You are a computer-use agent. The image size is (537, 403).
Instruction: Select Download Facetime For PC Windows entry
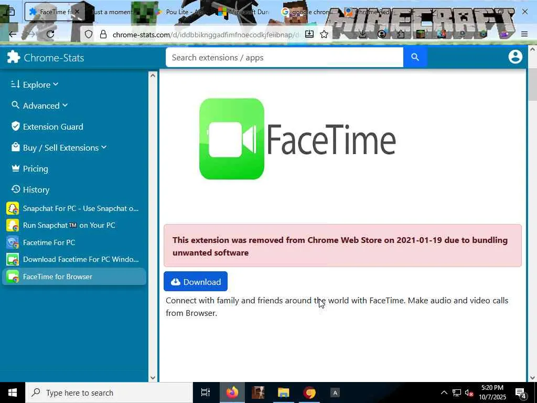tap(74, 259)
